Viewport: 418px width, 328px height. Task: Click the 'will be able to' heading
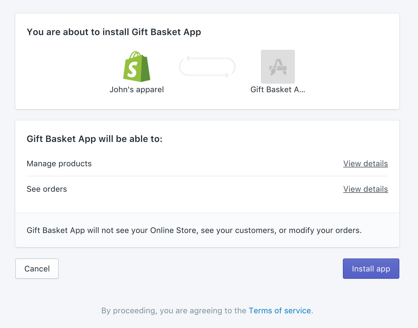coord(94,139)
